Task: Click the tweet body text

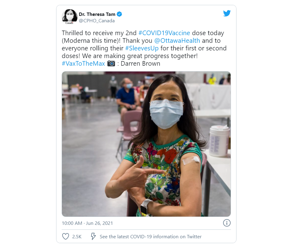Action: click(144, 48)
